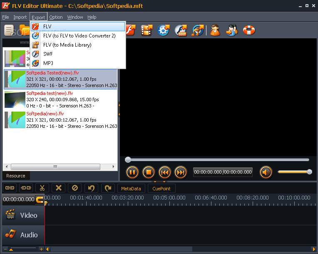Open the Import menu

click(x=20, y=17)
